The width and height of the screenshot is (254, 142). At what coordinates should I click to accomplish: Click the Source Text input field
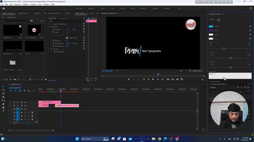coord(230,76)
